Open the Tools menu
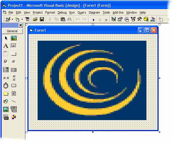Viewport: 173px width, 143px height. tap(106, 13)
